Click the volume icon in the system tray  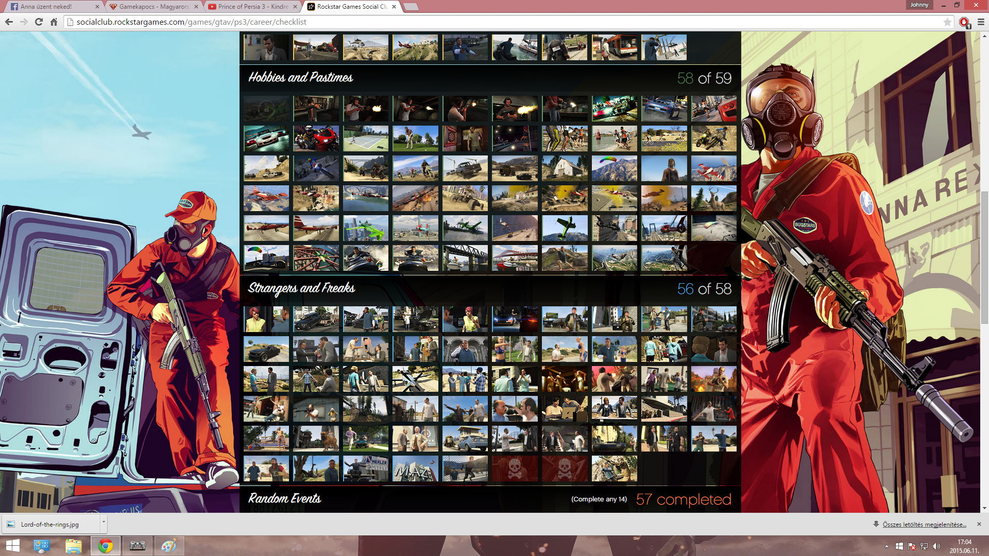[x=936, y=546]
